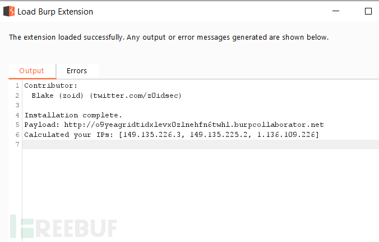Click line number 2 in gutter
This screenshot has height=242, width=379.
[x=17, y=96]
